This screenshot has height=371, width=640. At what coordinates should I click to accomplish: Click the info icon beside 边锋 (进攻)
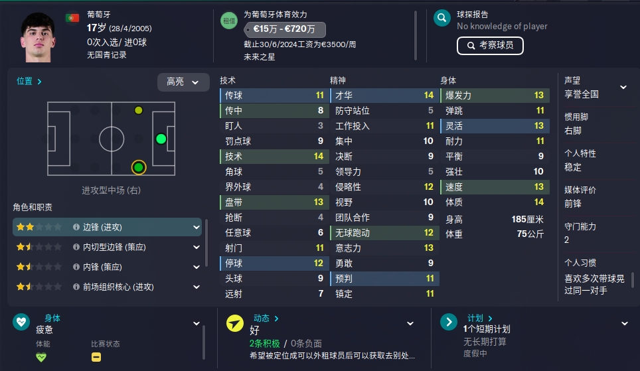point(76,227)
